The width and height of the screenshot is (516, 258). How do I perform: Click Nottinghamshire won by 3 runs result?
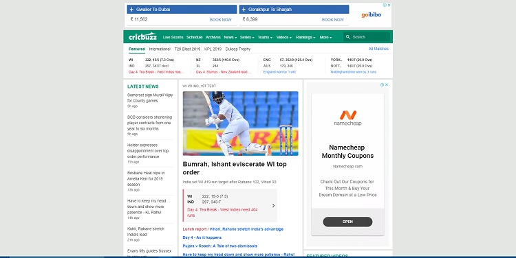pos(354,72)
